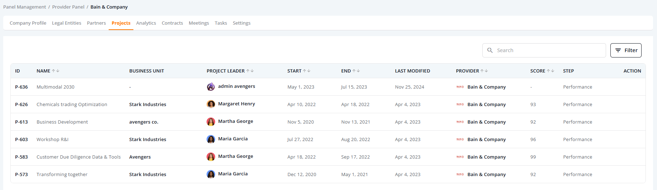The image size is (657, 190).
Task: Open project Multimodal 2030
Action: 56,87
